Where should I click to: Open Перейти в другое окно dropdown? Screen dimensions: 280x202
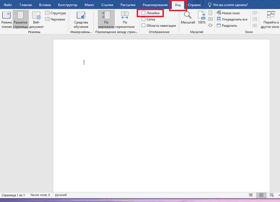[x=270, y=20]
